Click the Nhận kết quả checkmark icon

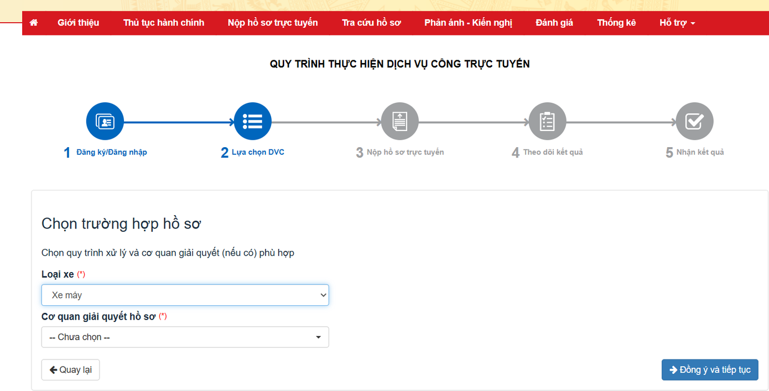(x=694, y=121)
